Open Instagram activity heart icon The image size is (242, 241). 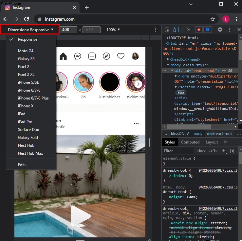click(x=121, y=56)
